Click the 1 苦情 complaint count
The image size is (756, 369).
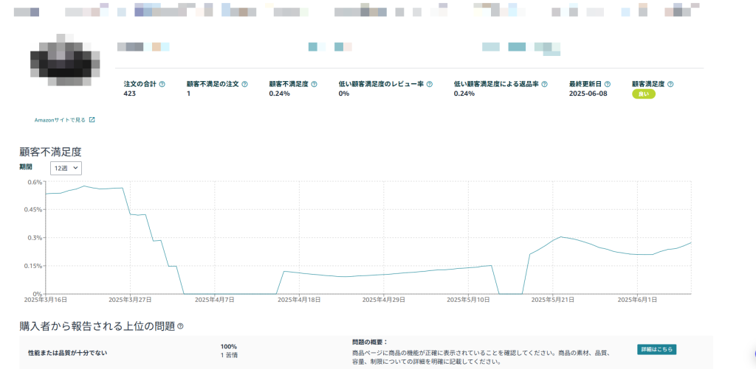pos(229,355)
